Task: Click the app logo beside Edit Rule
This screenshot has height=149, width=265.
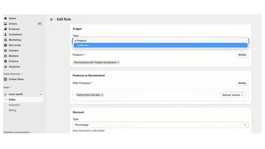Action: tap(51, 19)
